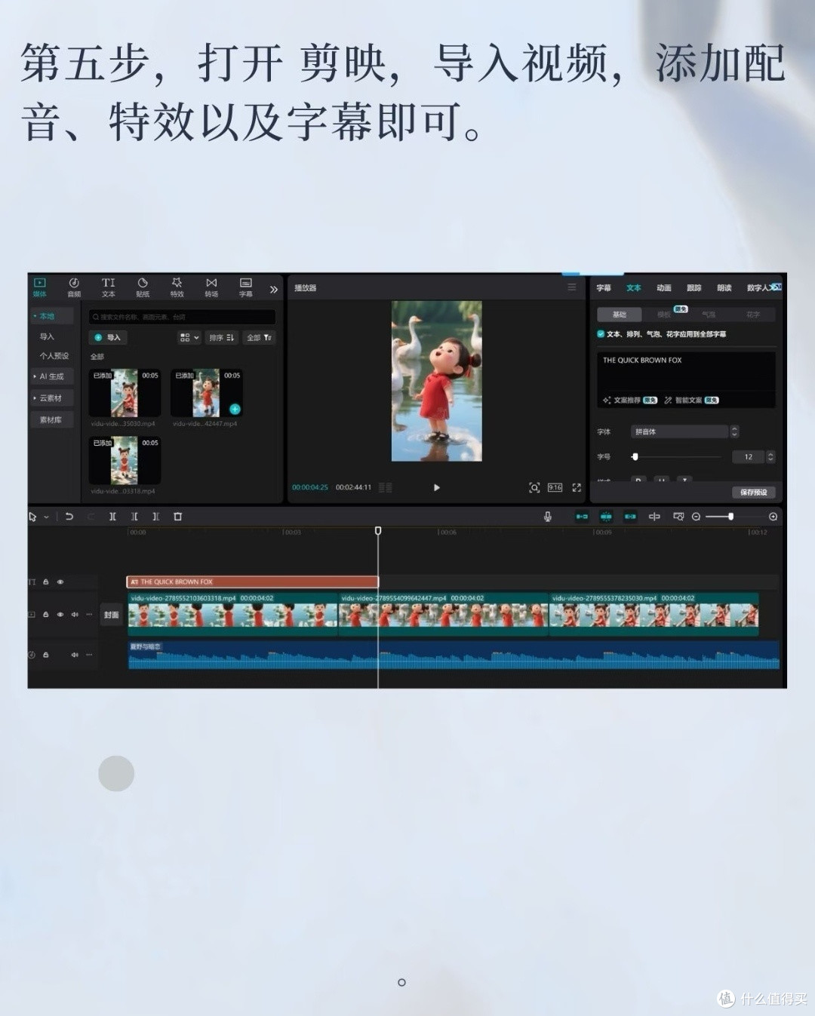Image resolution: width=815 pixels, height=1016 pixels.
Task: Switch to the 数字人 digital human tab
Action: 758,287
